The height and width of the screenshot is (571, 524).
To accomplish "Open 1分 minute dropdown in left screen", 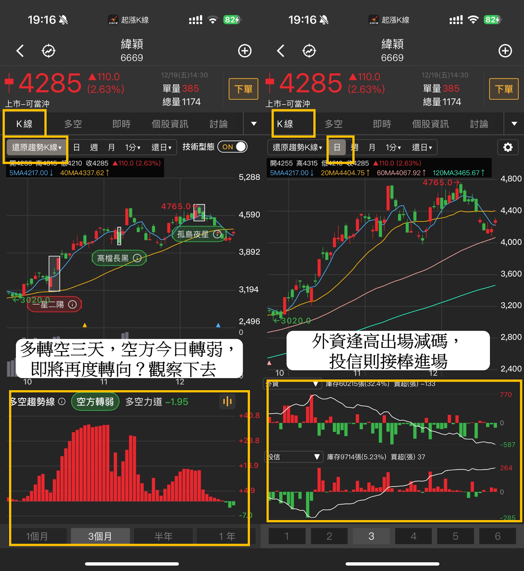I will point(133,147).
